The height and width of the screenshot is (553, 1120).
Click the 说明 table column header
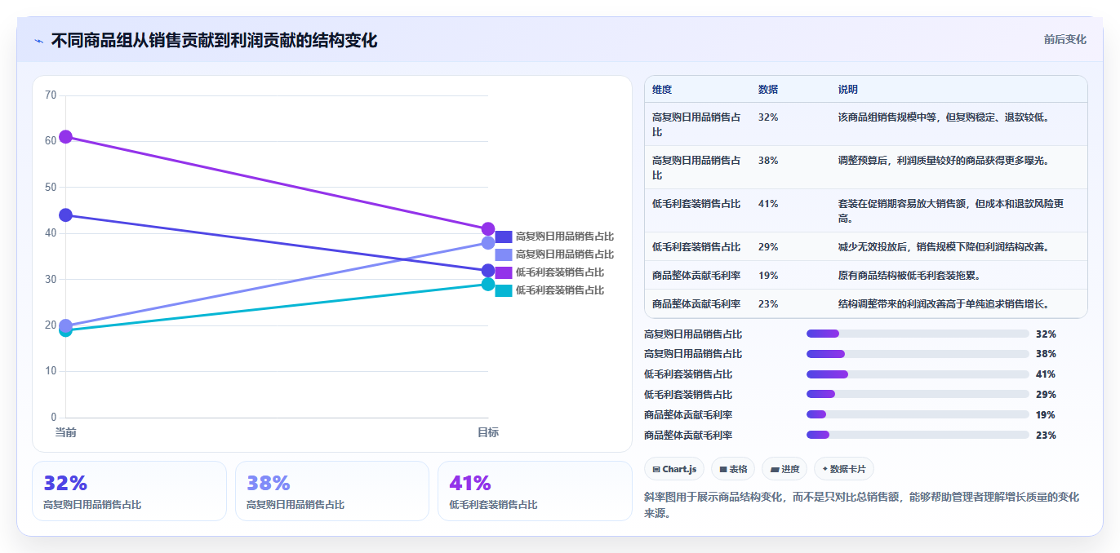pos(848,89)
